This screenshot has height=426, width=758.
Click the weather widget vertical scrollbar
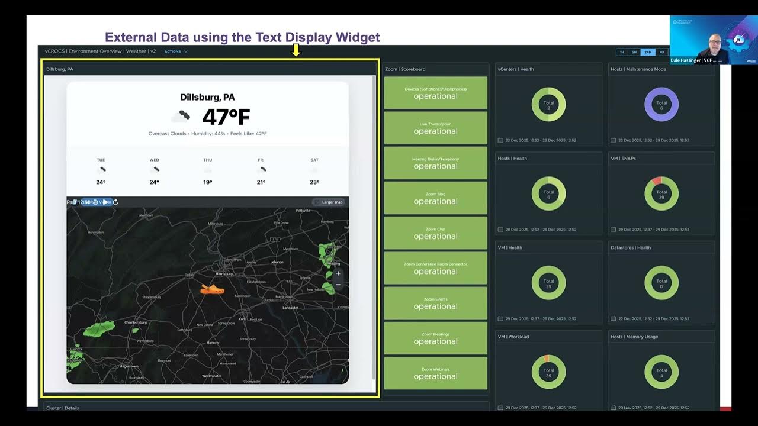pyautogui.click(x=374, y=228)
